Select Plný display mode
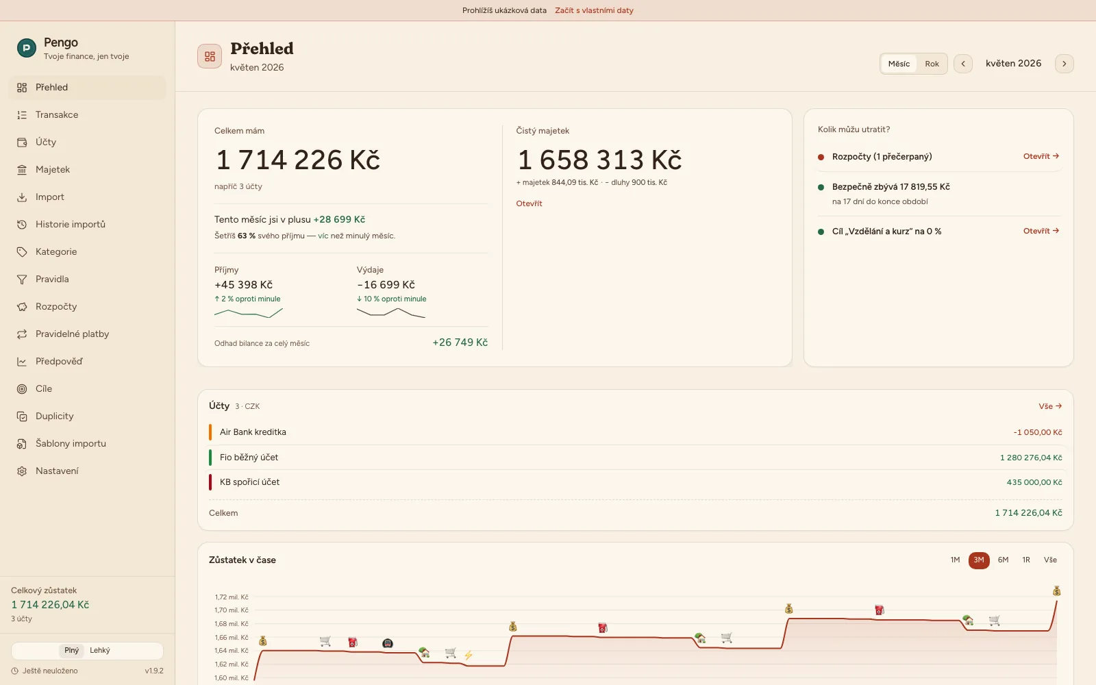Screen dimensions: 1096x685 pos(72,651)
